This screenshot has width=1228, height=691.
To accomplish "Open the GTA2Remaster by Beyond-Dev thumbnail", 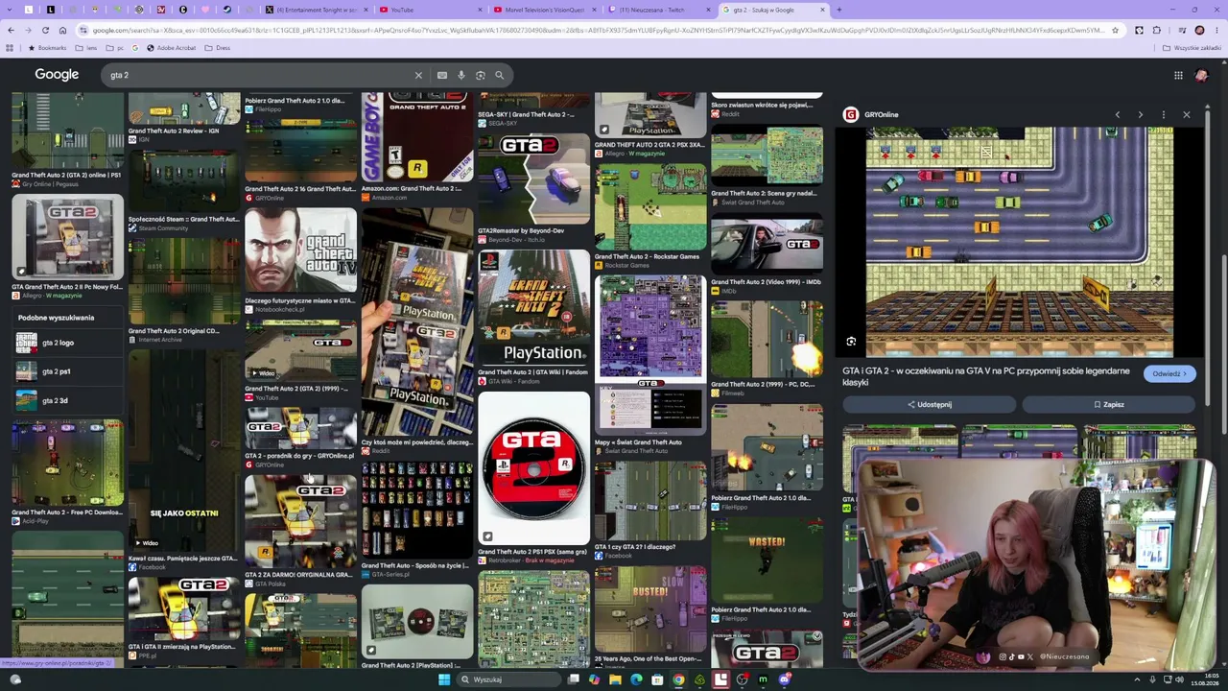I will pos(533,179).
